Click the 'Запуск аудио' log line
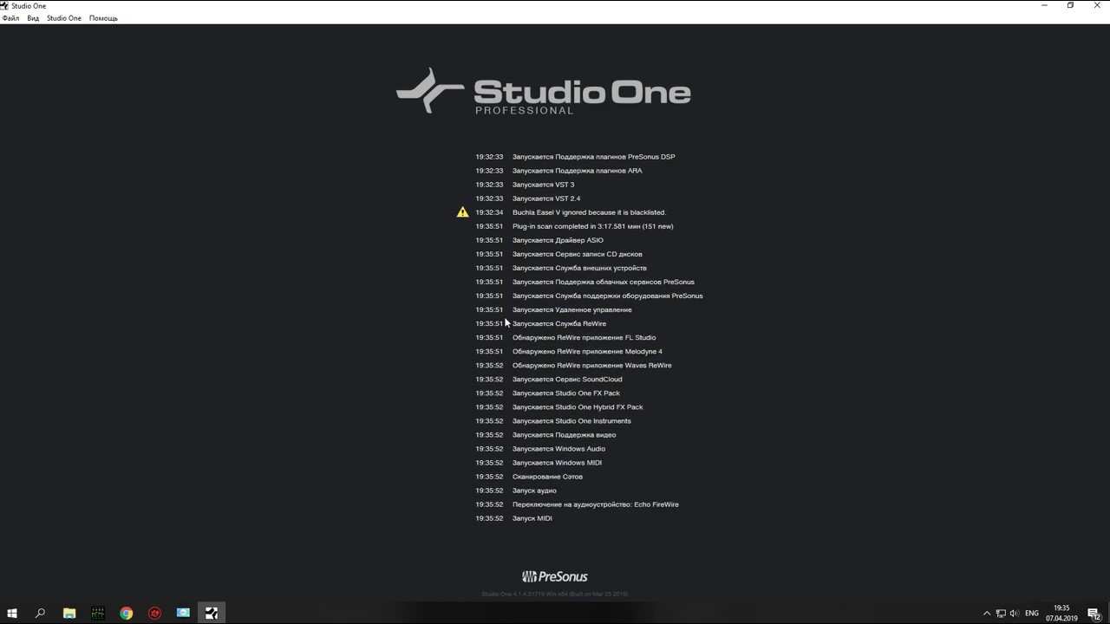Image resolution: width=1110 pixels, height=624 pixels. coord(534,491)
